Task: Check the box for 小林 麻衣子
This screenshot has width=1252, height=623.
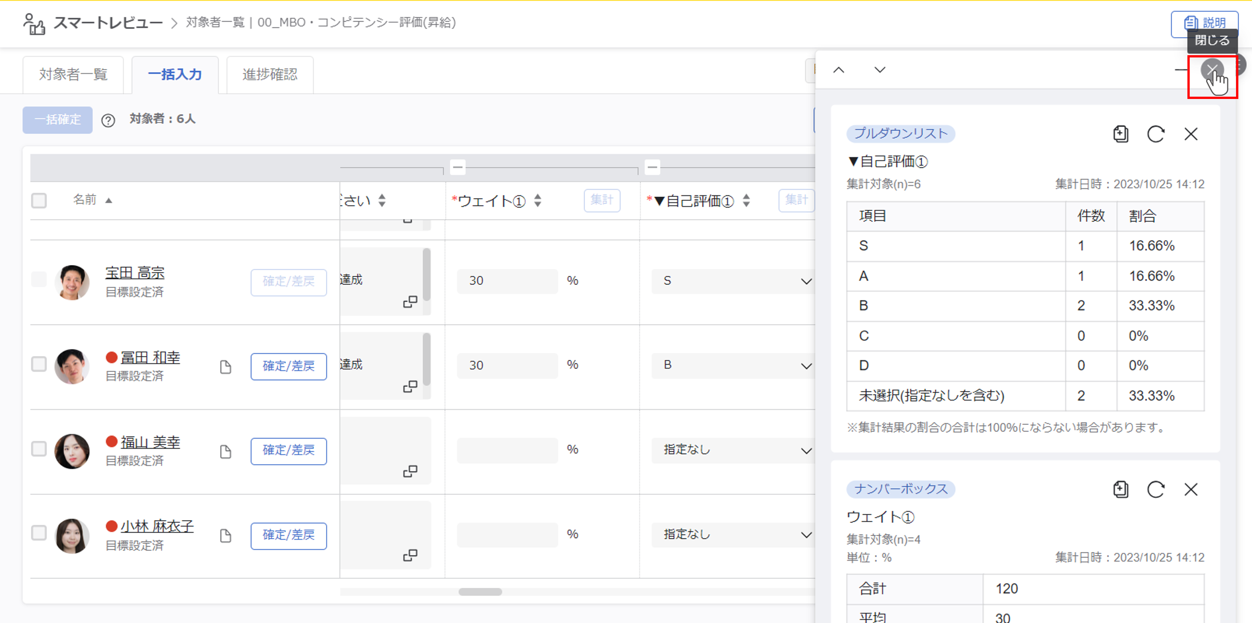Action: tap(39, 533)
